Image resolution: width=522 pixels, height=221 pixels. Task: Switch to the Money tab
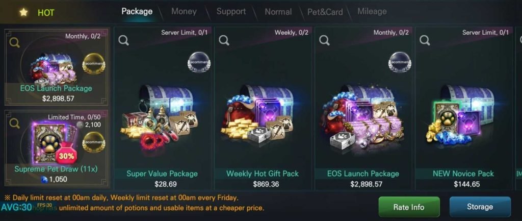pyautogui.click(x=184, y=11)
